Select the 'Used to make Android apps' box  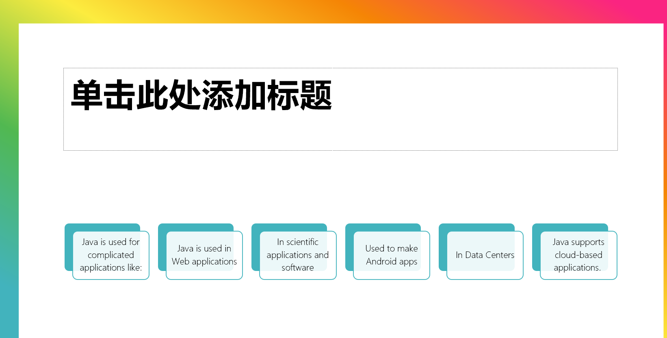click(392, 255)
